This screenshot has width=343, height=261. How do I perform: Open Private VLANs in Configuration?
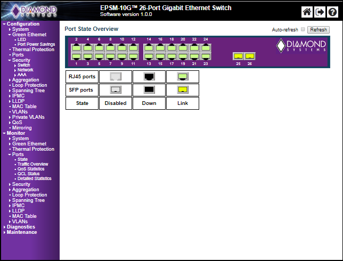tap(28, 117)
